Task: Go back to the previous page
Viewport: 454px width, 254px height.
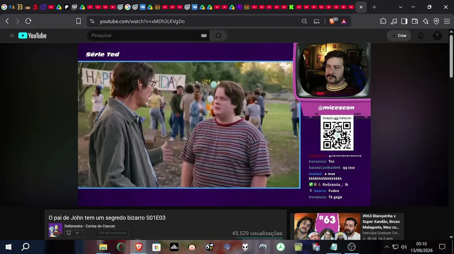Action: click(x=7, y=21)
